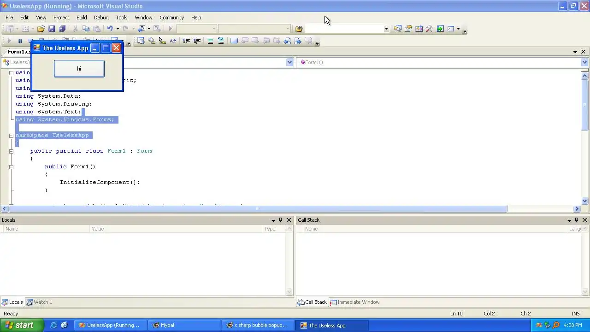Screen dimensions: 590x332
Task: Comment out the selected lines icon
Action: (210, 41)
